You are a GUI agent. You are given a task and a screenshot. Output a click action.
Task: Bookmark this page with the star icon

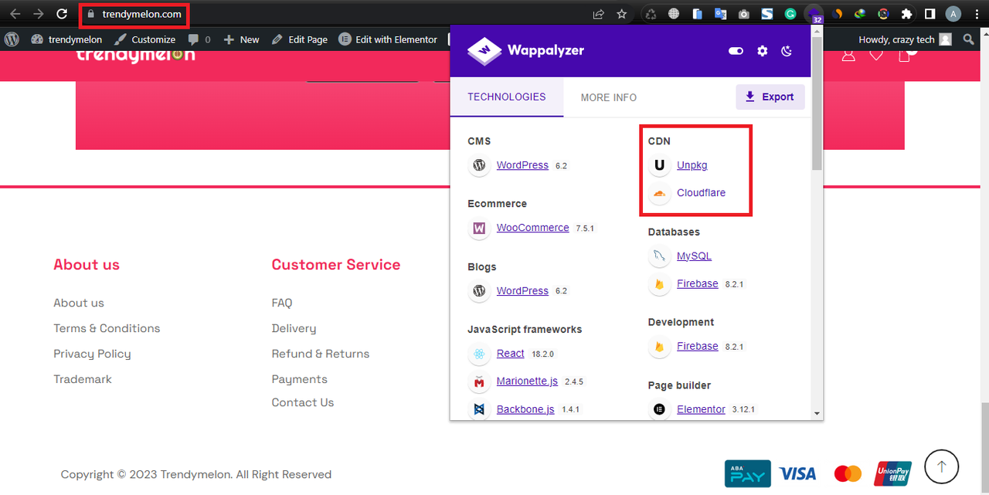621,14
